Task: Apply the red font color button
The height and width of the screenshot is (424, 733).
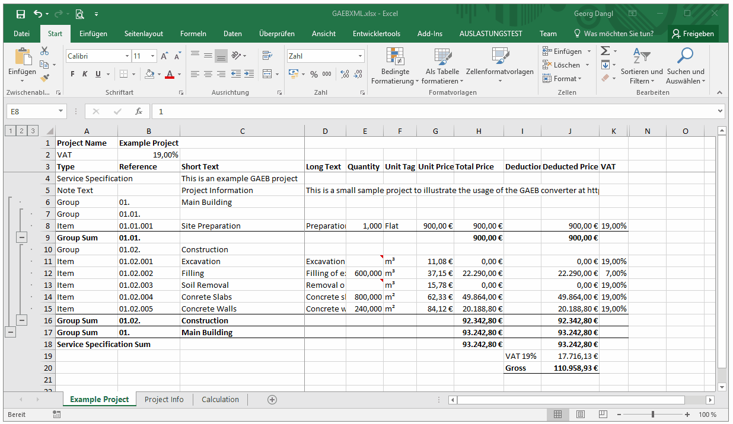Action: point(170,74)
